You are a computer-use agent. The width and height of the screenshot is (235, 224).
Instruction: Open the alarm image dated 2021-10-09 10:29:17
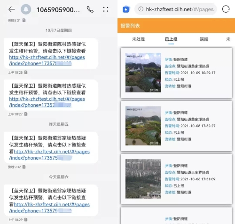pyautogui.click(x=143, y=73)
